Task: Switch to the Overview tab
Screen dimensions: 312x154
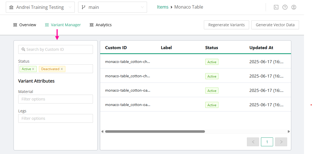Action: (25, 25)
